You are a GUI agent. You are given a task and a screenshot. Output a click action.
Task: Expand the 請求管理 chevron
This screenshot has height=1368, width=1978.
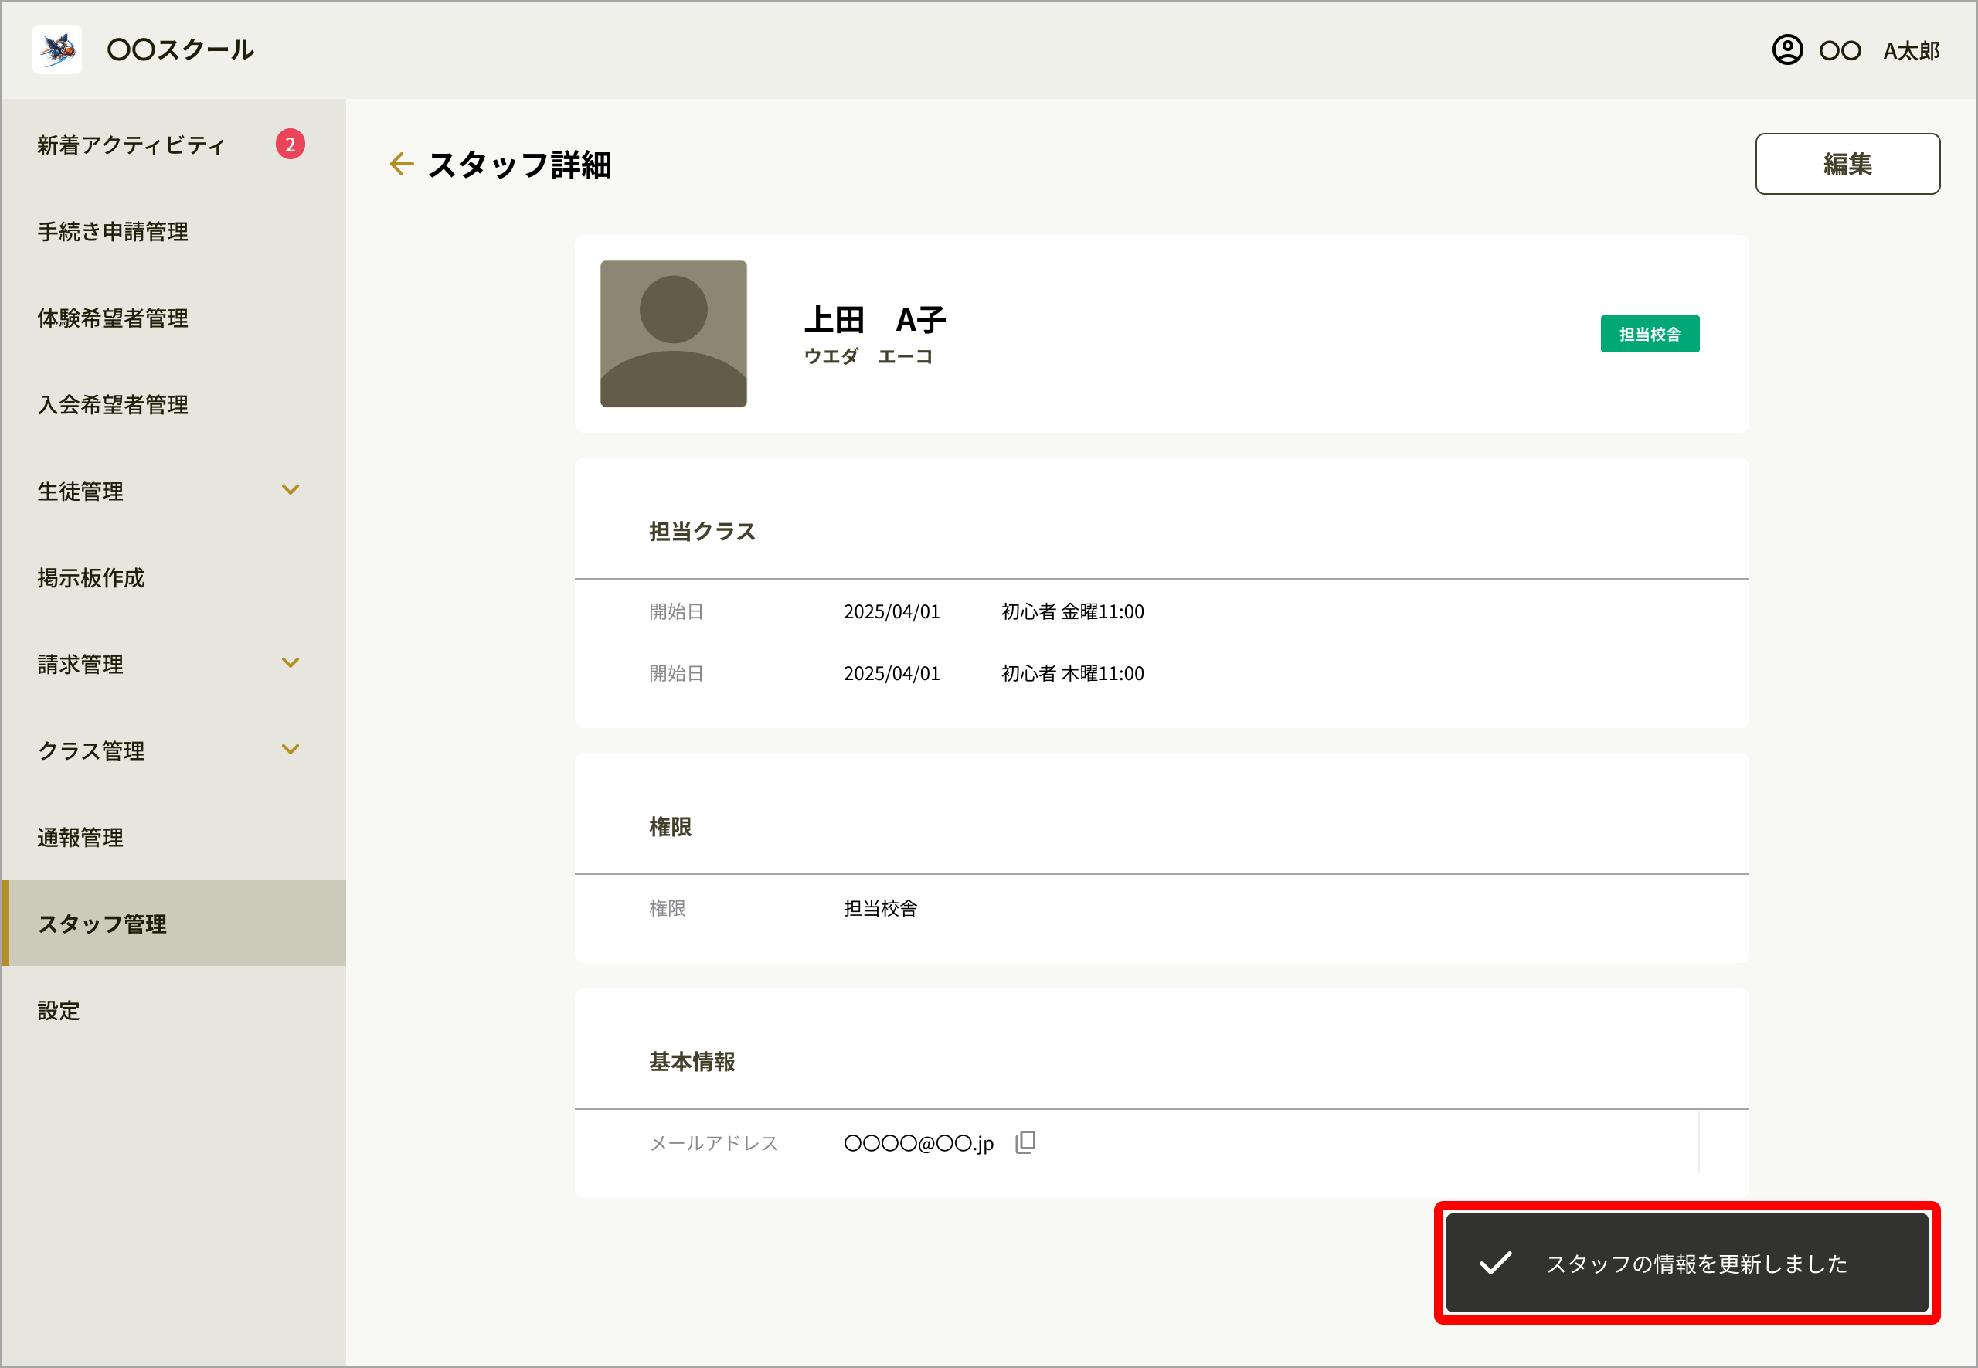[x=291, y=662]
